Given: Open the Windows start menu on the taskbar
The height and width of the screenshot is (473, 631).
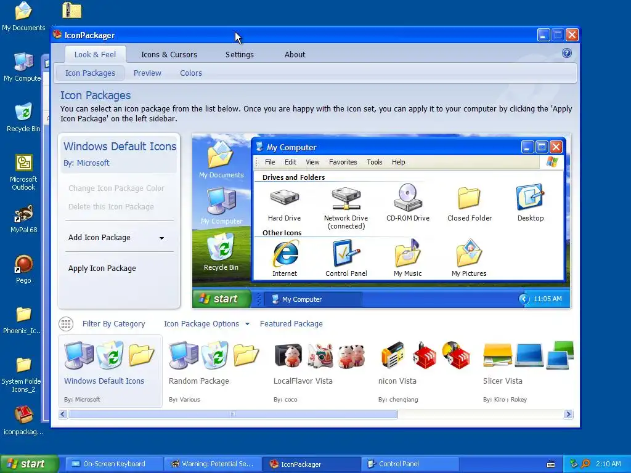Looking at the screenshot, I should [29, 464].
